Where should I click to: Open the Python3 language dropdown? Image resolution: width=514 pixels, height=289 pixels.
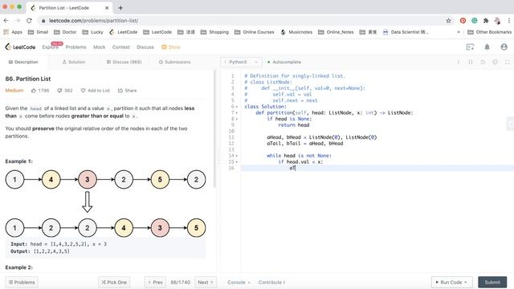pos(242,62)
